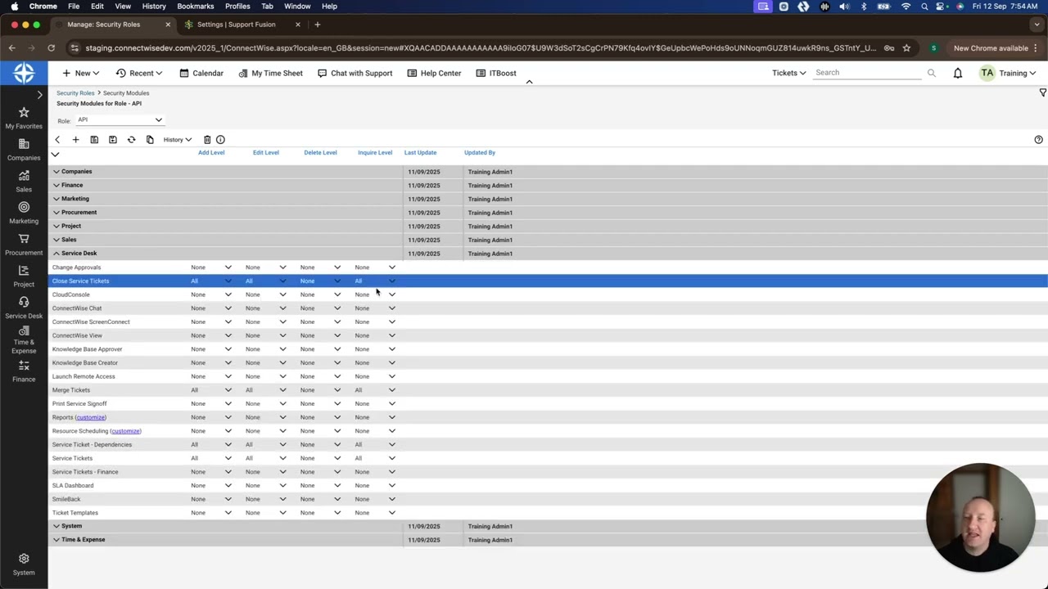1048x589 pixels.
Task: Open ITBoost
Action: click(496, 73)
